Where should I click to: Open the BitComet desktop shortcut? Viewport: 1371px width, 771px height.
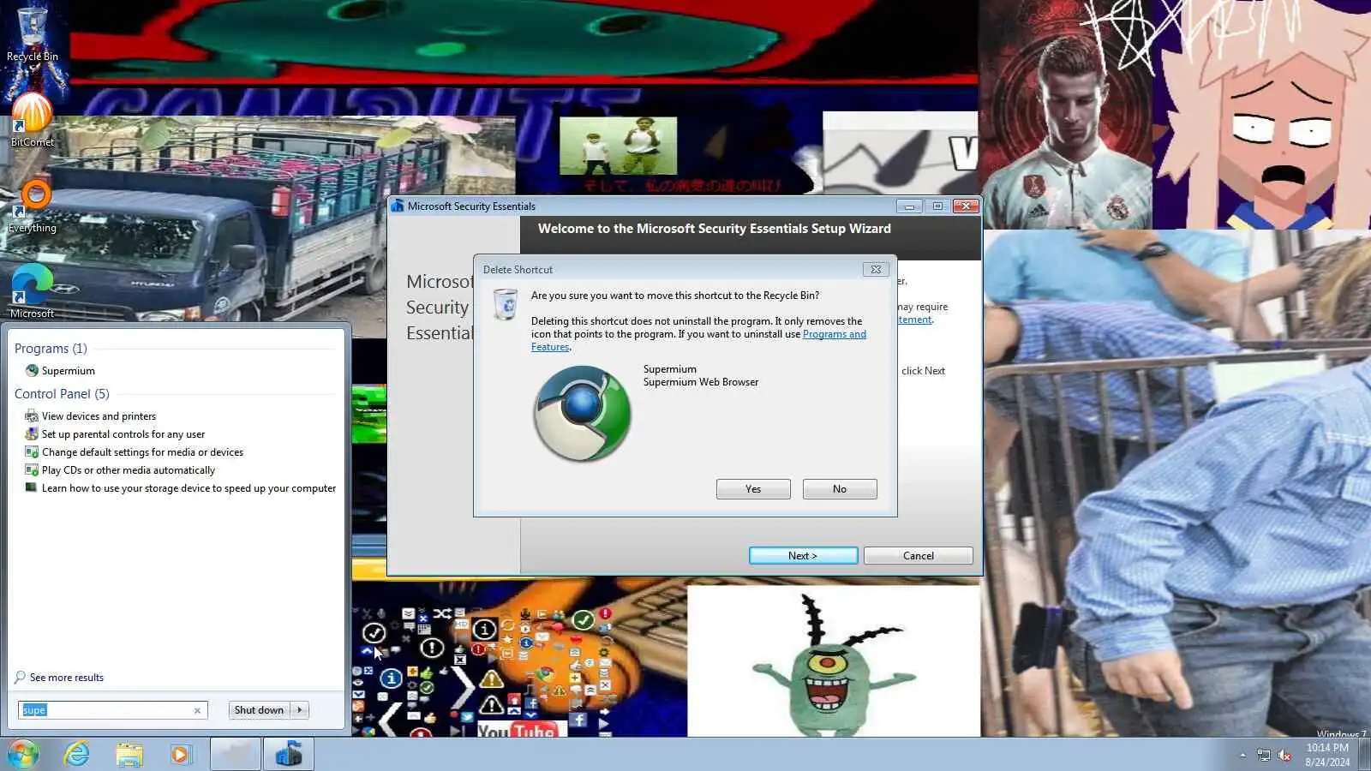click(x=33, y=120)
